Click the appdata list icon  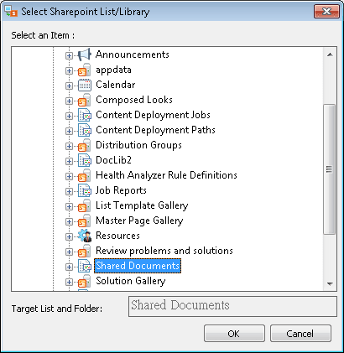pos(85,70)
